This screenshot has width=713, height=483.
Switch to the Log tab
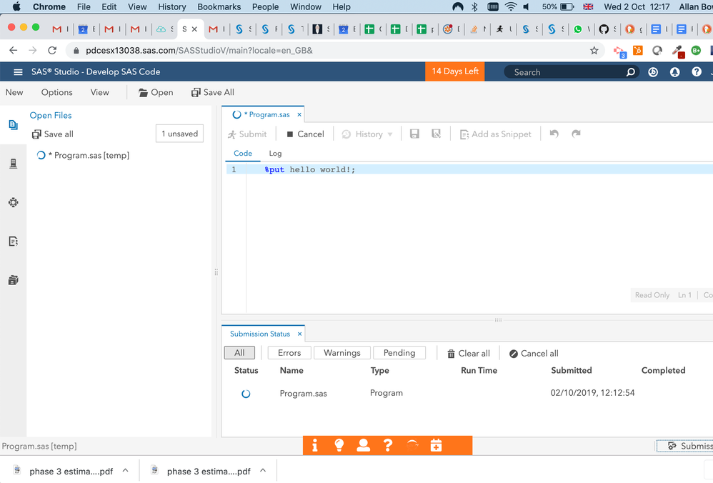[275, 154]
